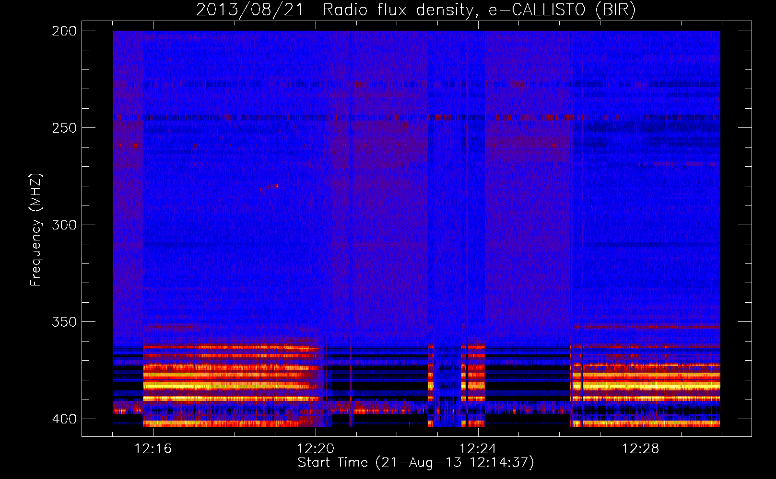Click the 12:20 time tick label
The width and height of the screenshot is (776, 479).
316,449
